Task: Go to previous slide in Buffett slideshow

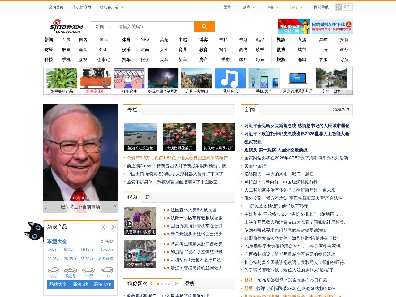Action: coord(46,207)
